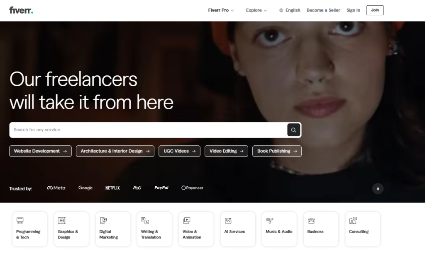Screen dimensions: 425x255
Task: Open the Music & Audio category icon
Action: click(270, 221)
